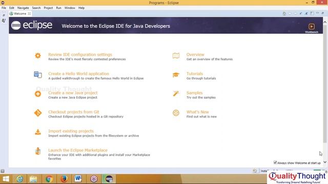Click the scrollbar up arrow
This screenshot has width=328, height=184.
coord(325,22)
